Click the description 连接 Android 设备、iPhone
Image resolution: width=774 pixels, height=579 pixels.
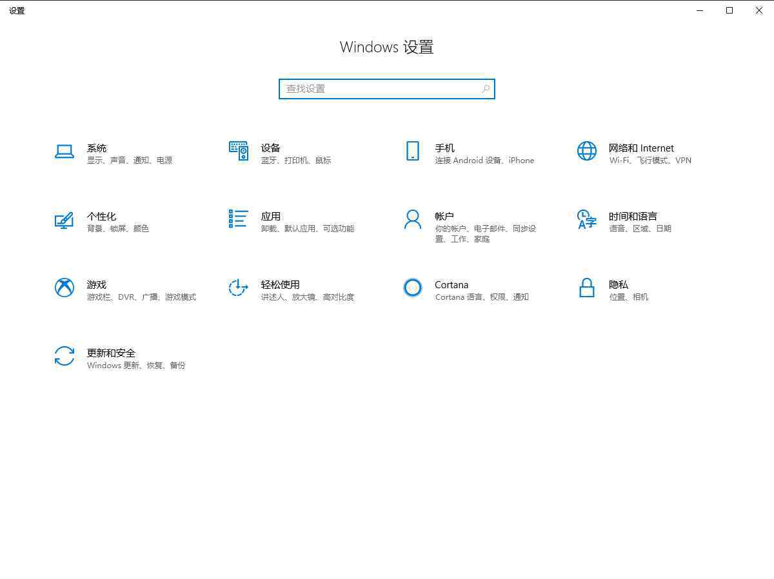(484, 161)
